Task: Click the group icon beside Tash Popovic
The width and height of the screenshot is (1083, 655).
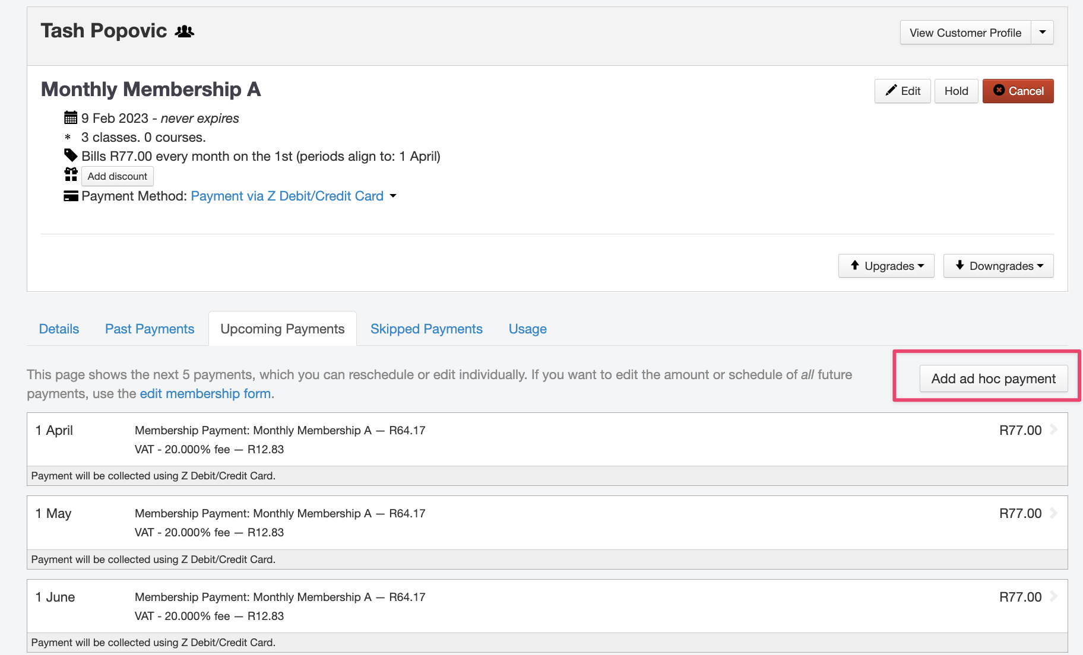Action: [185, 31]
